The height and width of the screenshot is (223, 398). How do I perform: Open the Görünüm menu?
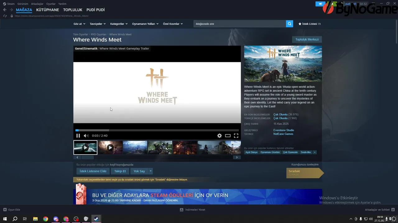pos(23,4)
